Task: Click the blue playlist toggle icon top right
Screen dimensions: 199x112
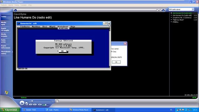Action: click(x=164, y=10)
